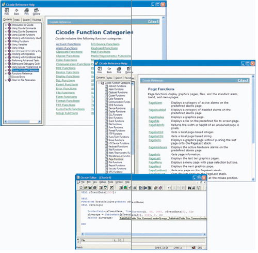258x253 pixels.
Task: Open Search tab in front help window
Action: point(119,78)
